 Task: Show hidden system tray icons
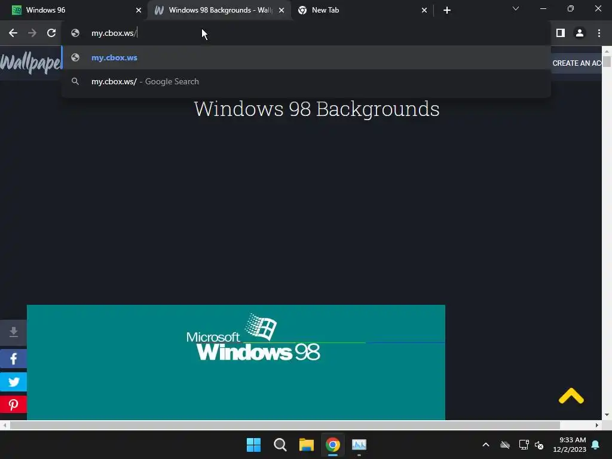click(486, 445)
